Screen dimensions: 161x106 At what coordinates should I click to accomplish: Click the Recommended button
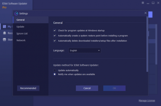pyautogui.click(x=28, y=88)
